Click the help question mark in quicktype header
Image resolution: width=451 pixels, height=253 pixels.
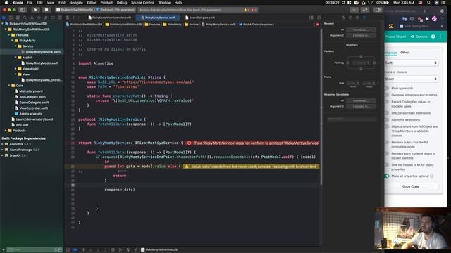(433, 37)
